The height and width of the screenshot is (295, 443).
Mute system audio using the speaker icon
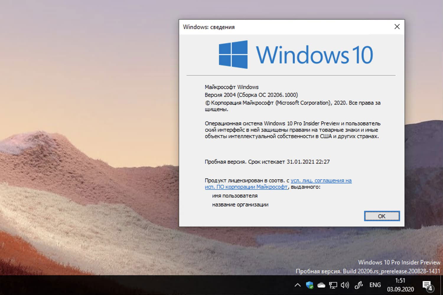click(x=344, y=285)
